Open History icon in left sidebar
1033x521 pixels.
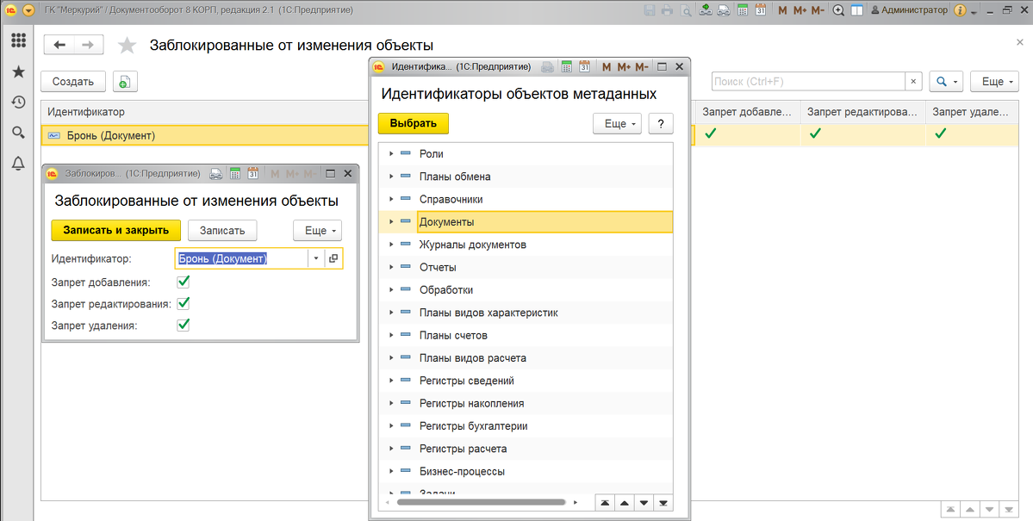[18, 102]
